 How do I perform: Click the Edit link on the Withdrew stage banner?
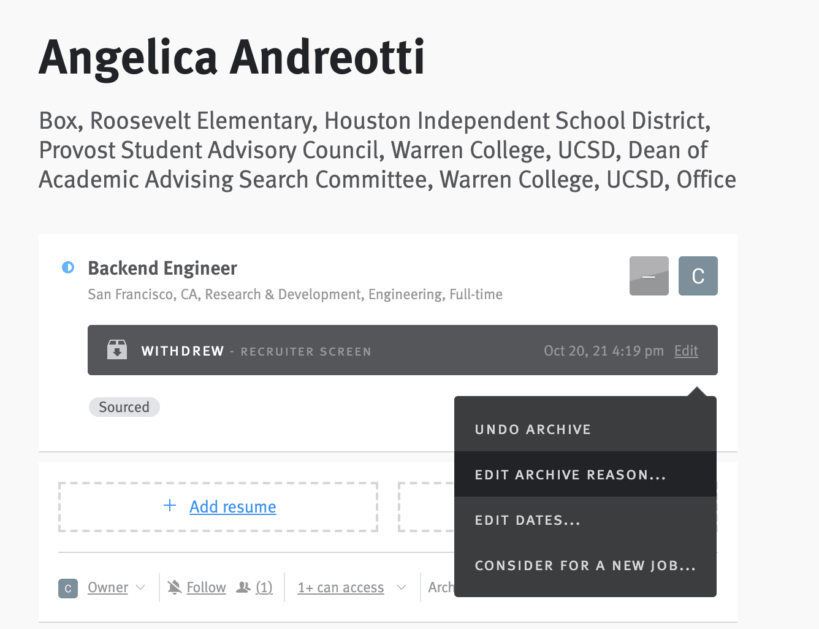(x=685, y=350)
